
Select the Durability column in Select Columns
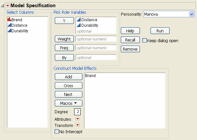coord(20,31)
